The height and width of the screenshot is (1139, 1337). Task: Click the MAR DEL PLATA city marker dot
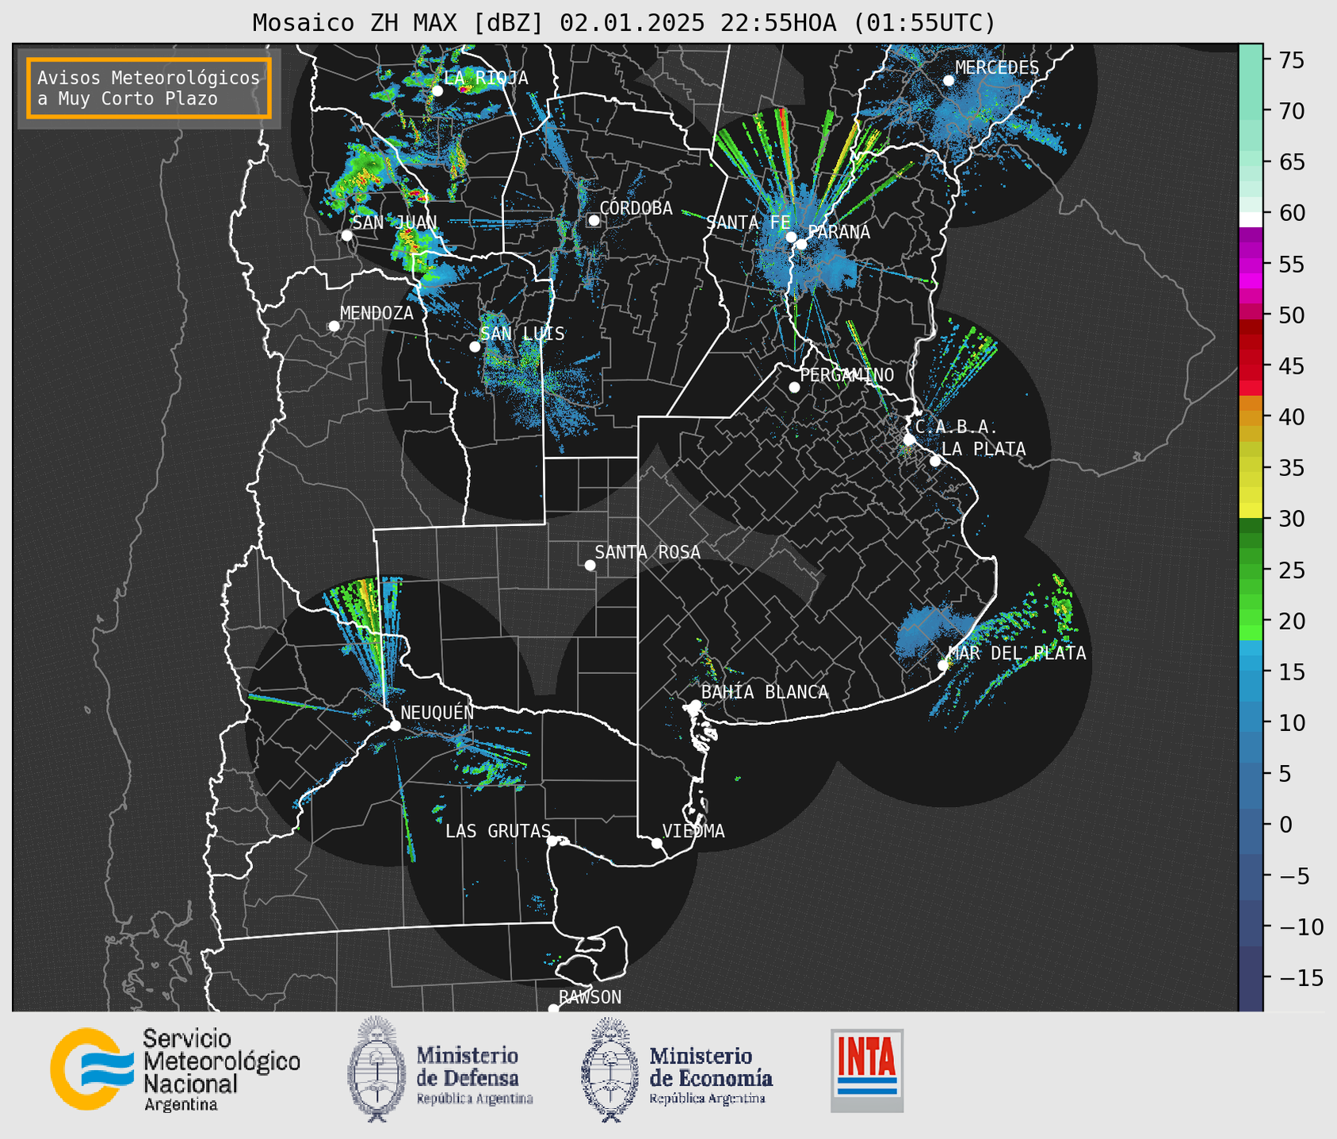click(x=943, y=665)
